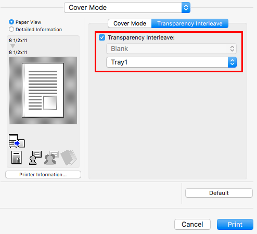Open Printer Information dialog
The width and height of the screenshot is (257, 234).
[x=43, y=174]
